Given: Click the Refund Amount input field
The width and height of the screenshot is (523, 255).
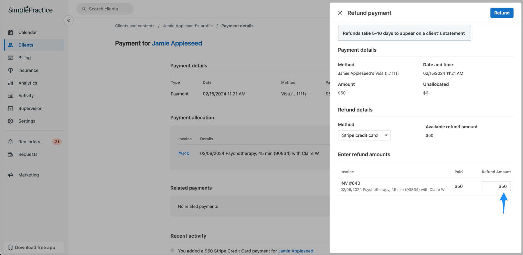Looking at the screenshot, I should [496, 186].
